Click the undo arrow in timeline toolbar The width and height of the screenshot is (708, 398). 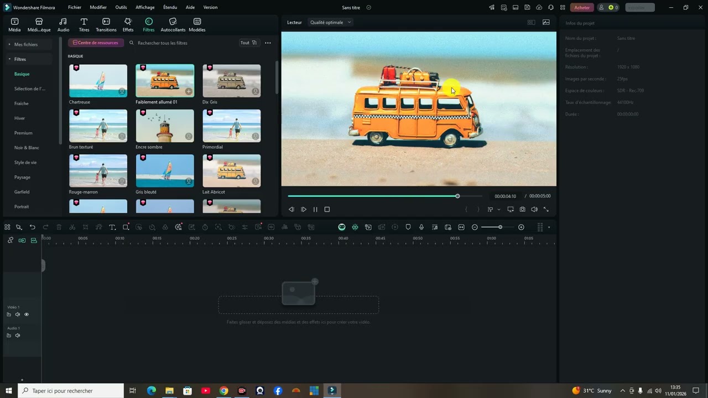point(32,227)
